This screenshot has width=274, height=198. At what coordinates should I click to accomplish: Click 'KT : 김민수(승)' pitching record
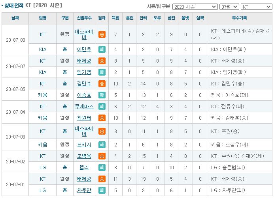click(x=228, y=84)
